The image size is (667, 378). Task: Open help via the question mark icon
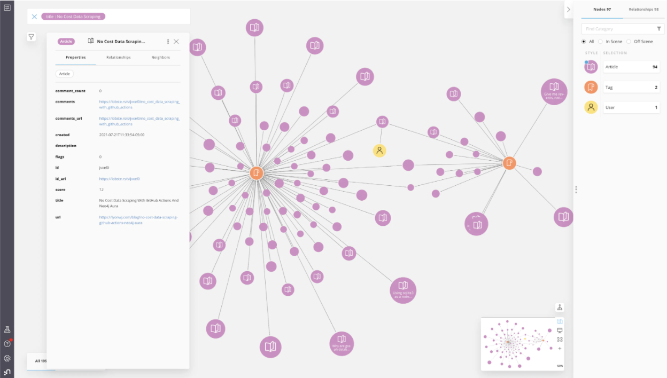pyautogui.click(x=7, y=343)
